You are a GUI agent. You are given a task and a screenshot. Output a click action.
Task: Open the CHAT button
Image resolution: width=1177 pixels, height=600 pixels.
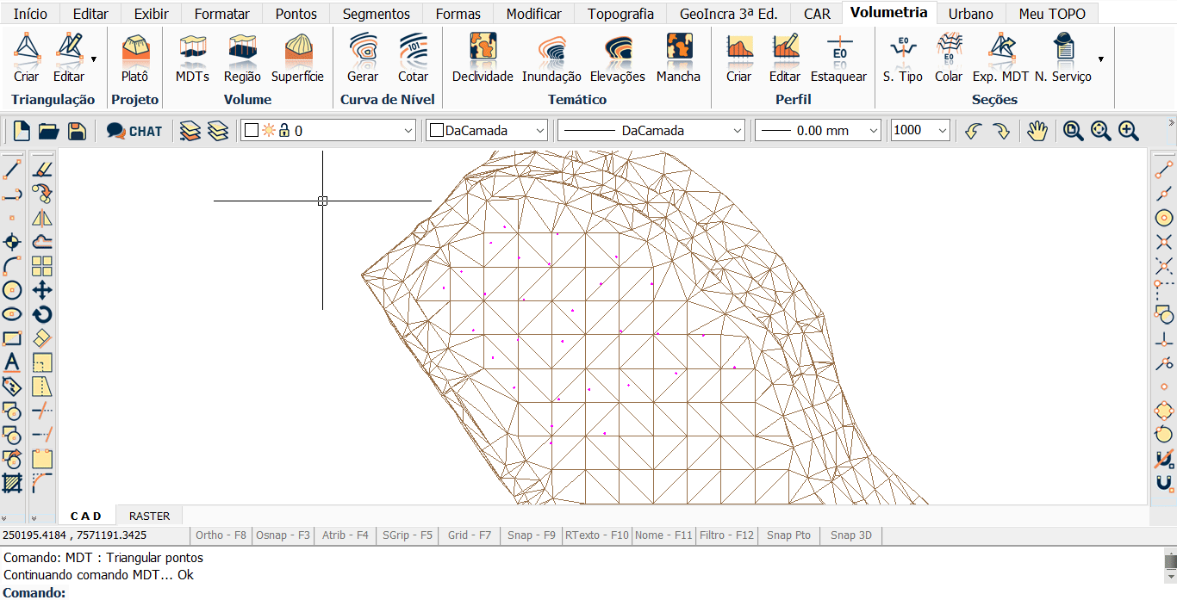(134, 131)
